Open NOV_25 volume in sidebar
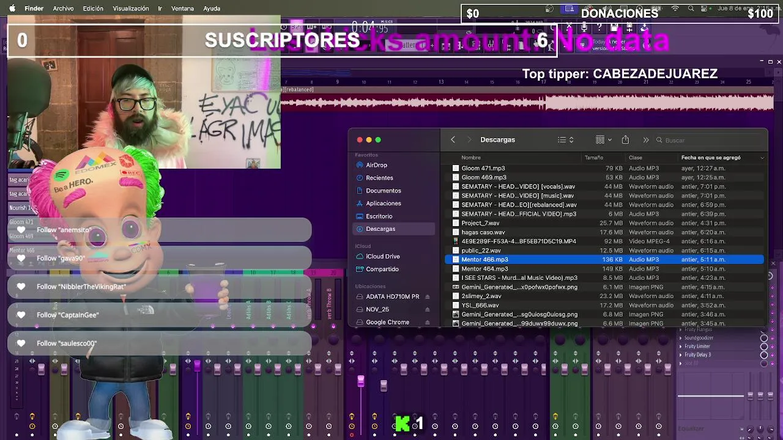 377,310
